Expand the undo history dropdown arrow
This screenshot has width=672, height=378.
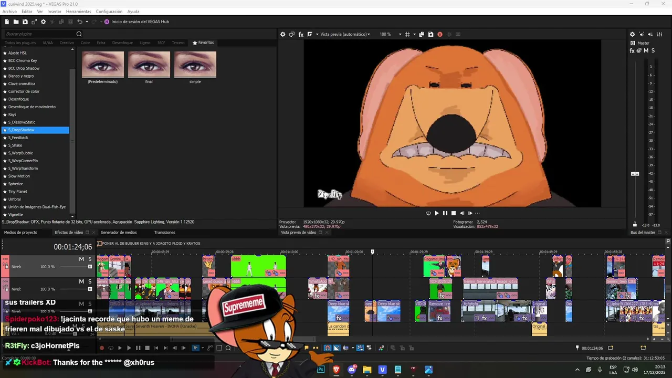(87, 22)
